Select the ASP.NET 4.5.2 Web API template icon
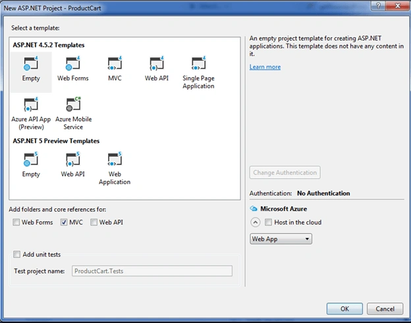The width and height of the screenshot is (411, 323). tap(157, 63)
